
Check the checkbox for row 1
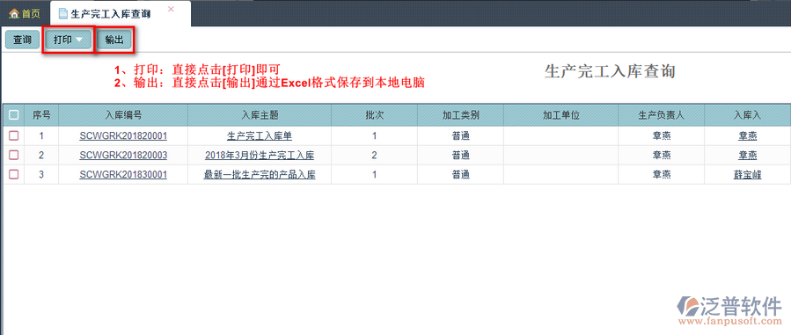tap(13, 135)
